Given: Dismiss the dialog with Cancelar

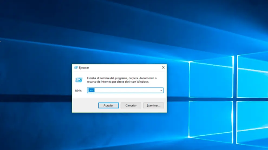Looking at the screenshot, I should (131, 105).
